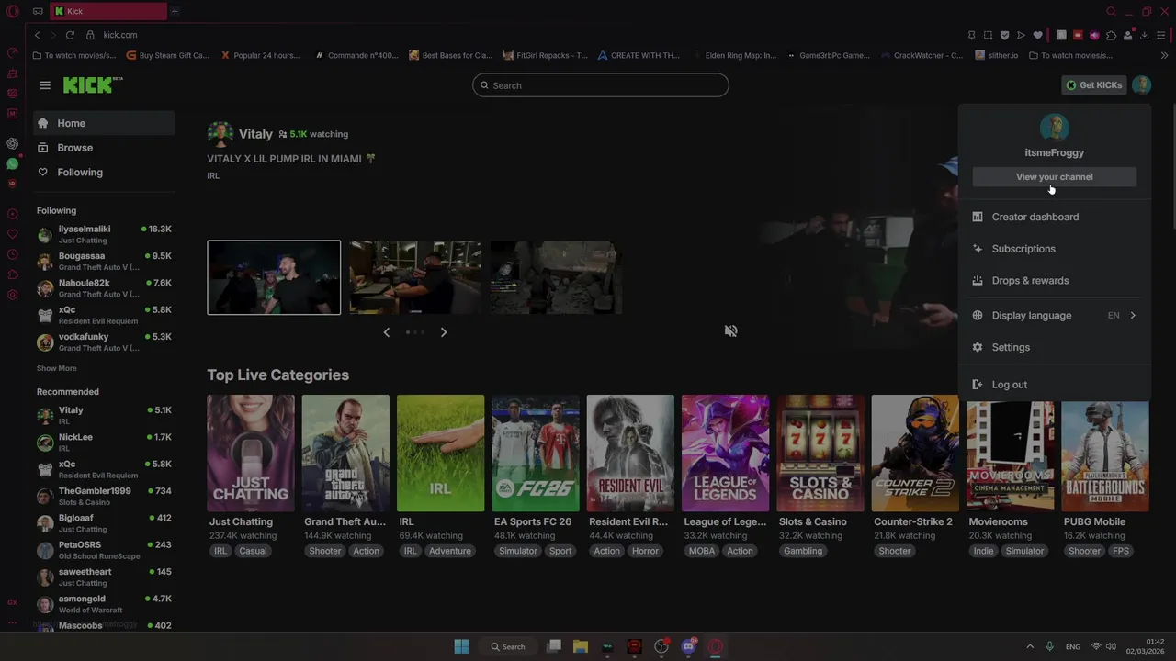This screenshot has height=661, width=1176.
Task: Click the padlock site info icon
Action: 90,35
